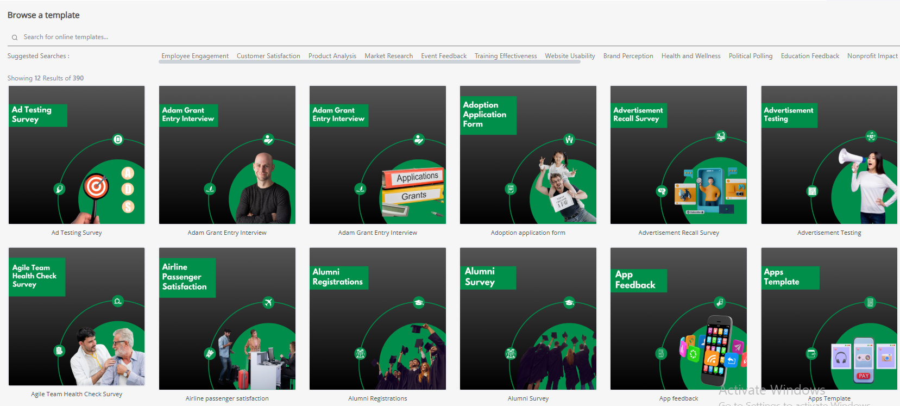Click 'Agile Team Health Check Survey' caption
This screenshot has height=406, width=900.
(77, 394)
